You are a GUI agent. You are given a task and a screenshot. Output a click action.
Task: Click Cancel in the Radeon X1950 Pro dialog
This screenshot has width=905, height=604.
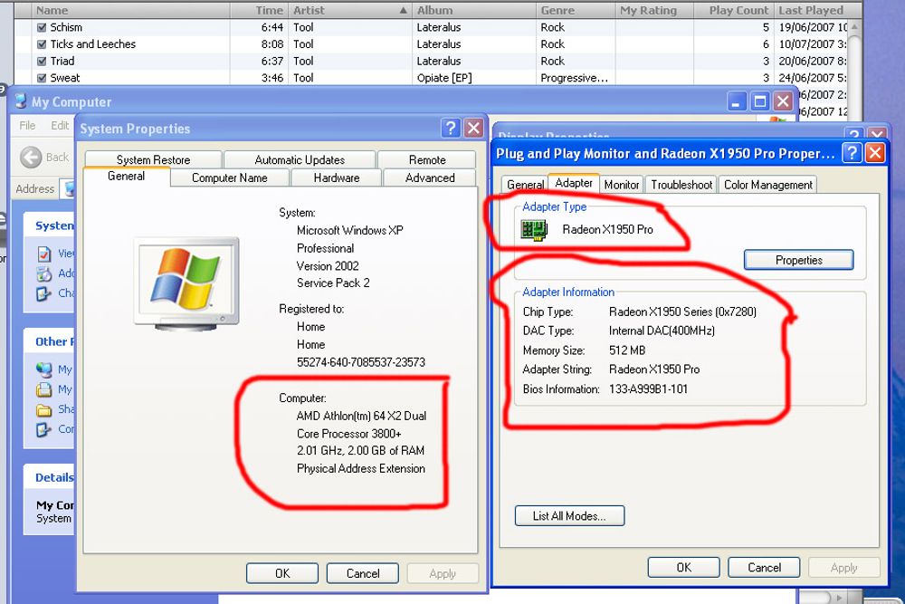(x=764, y=568)
